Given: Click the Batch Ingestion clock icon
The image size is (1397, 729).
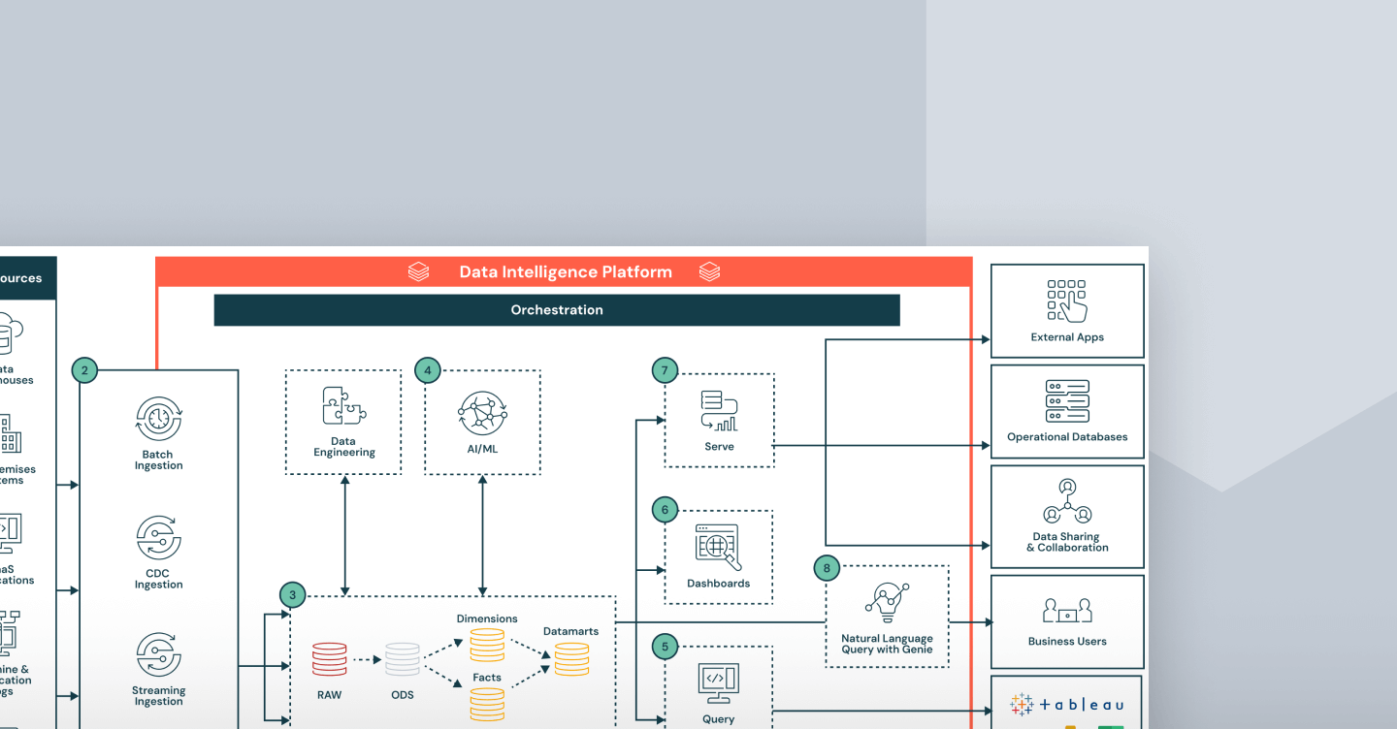Looking at the screenshot, I should click(159, 419).
